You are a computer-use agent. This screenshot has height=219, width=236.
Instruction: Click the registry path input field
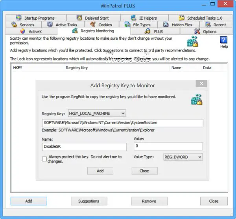[123, 123]
